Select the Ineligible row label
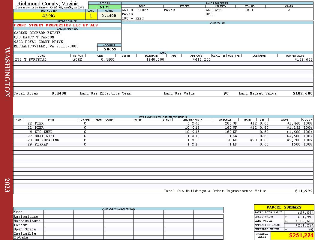Image resolution: width=315 pixels, height=240 pixels. pyautogui.click(x=25, y=234)
